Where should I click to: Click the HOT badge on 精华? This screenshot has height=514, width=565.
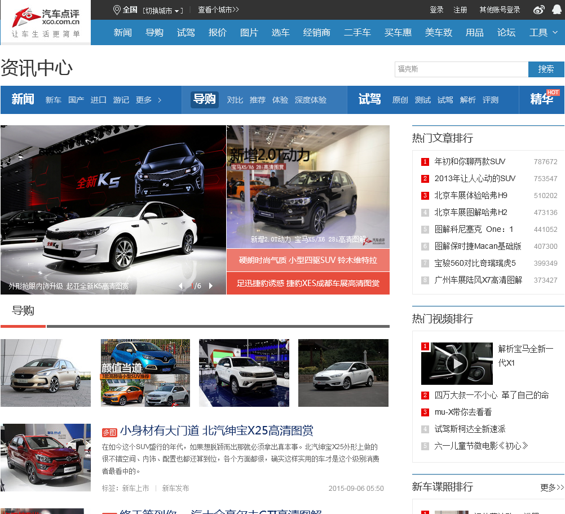[x=553, y=93]
